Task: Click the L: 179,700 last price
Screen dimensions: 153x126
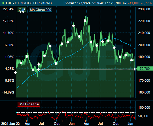Action: [x=113, y=3]
